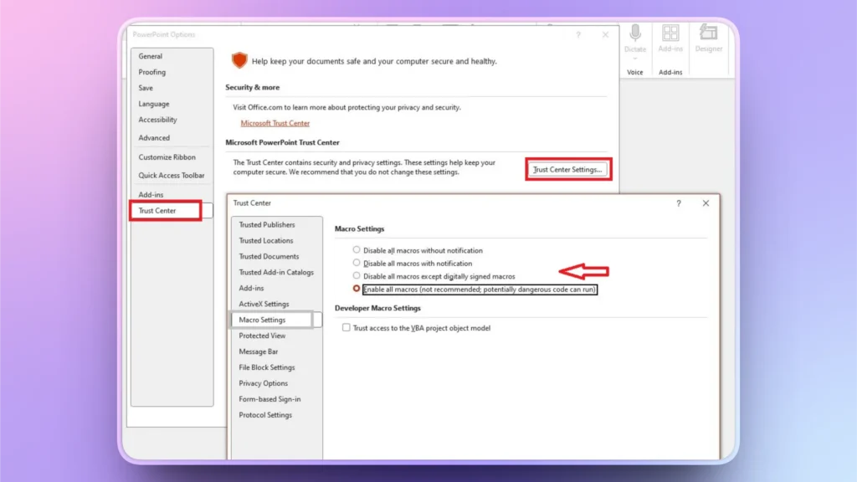The height and width of the screenshot is (482, 857).
Task: Open the Language settings page
Action: [x=156, y=104]
